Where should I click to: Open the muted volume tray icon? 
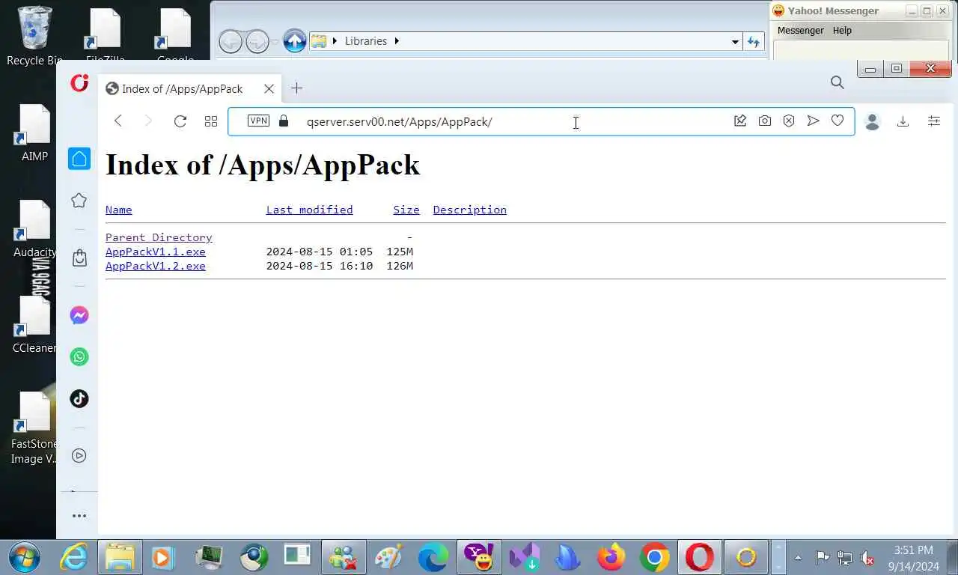867,558
